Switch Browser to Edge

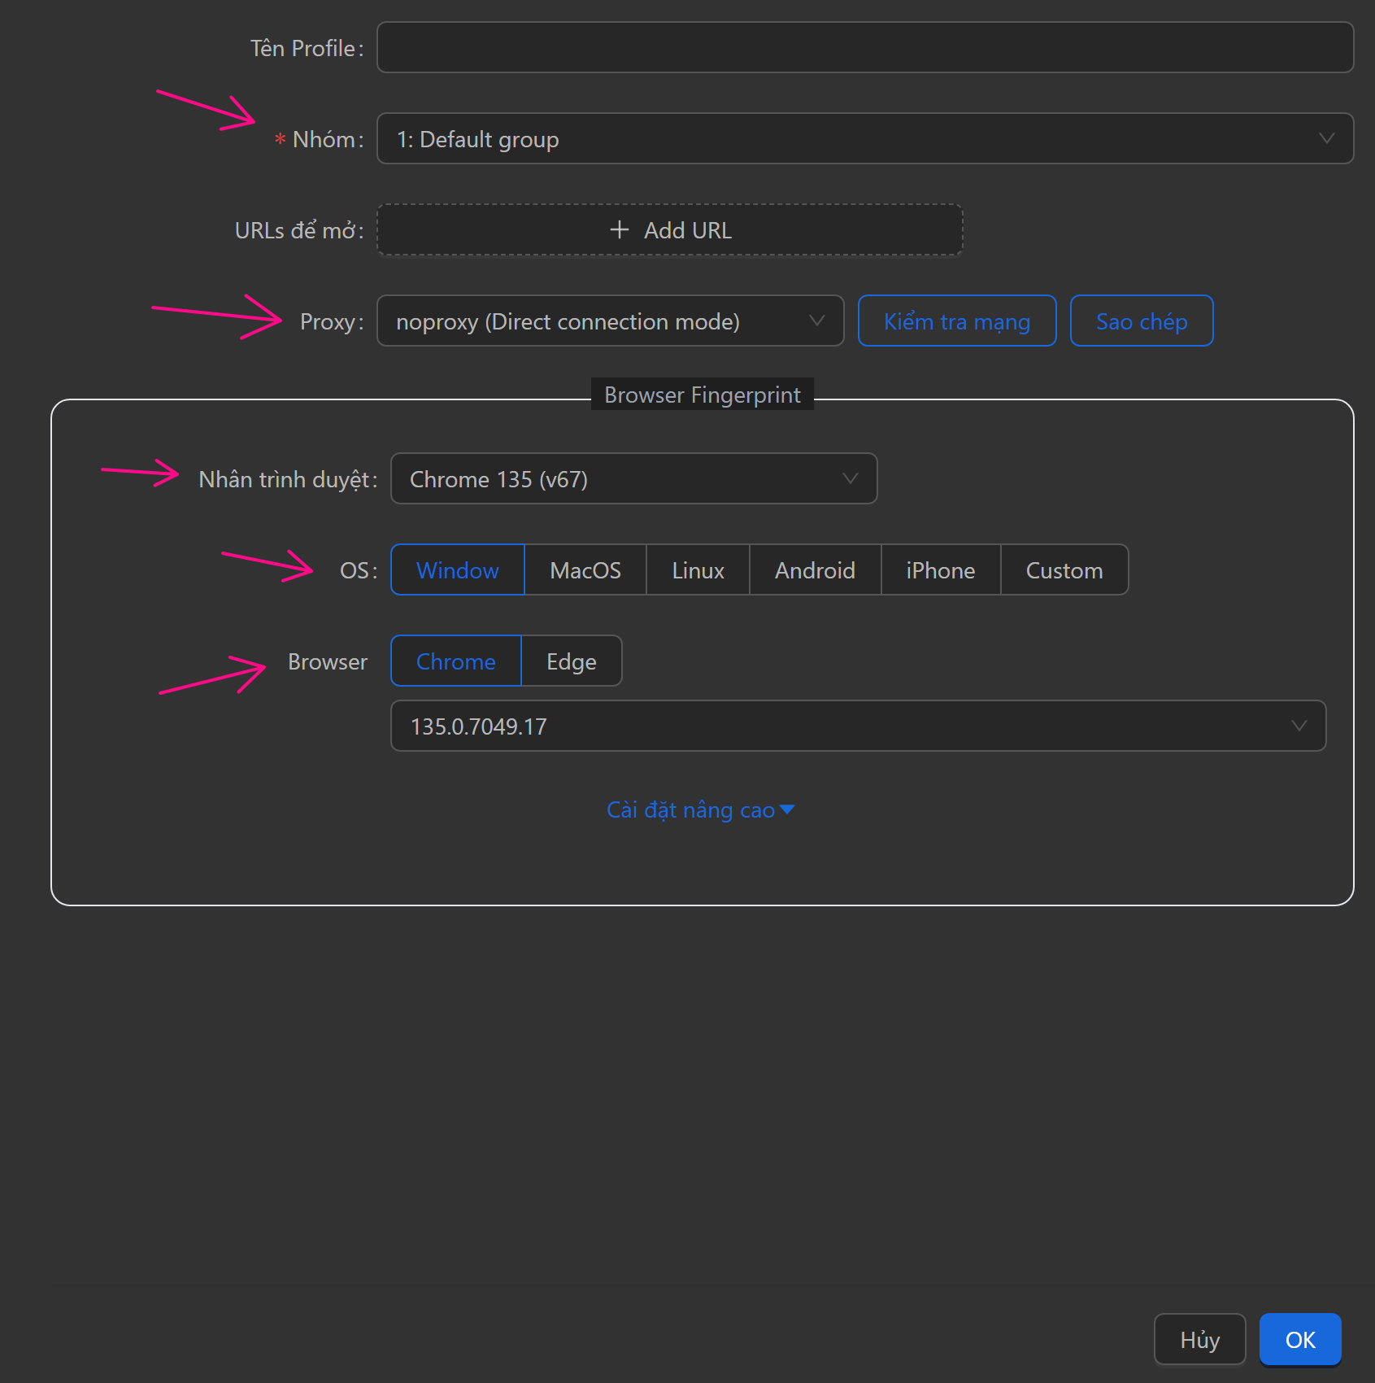(571, 661)
